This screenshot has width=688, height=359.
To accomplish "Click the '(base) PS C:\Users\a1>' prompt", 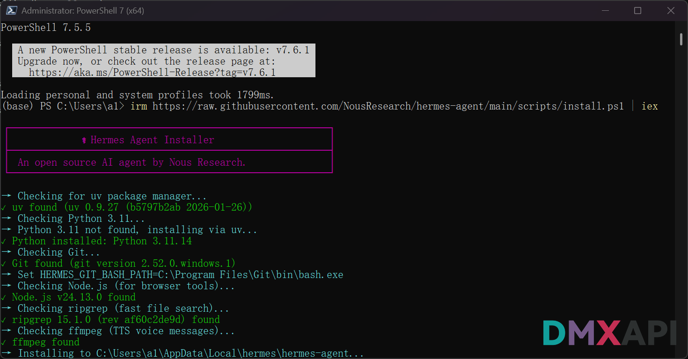I will [x=63, y=106].
